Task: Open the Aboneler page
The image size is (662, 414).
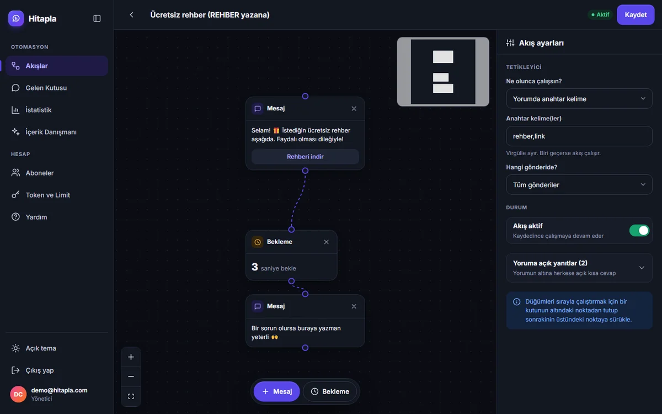Action: 57,173
